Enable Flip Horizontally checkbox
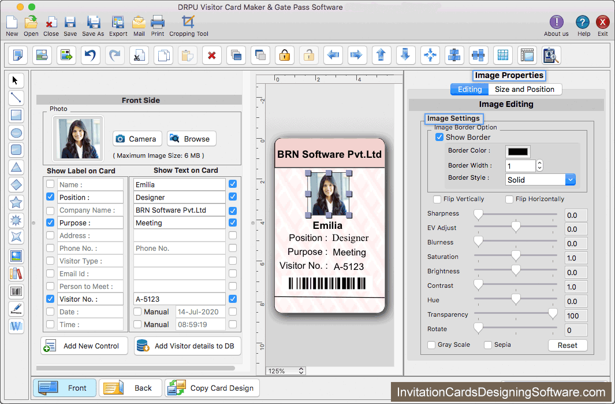Image resolution: width=615 pixels, height=404 pixels. pyautogui.click(x=509, y=199)
